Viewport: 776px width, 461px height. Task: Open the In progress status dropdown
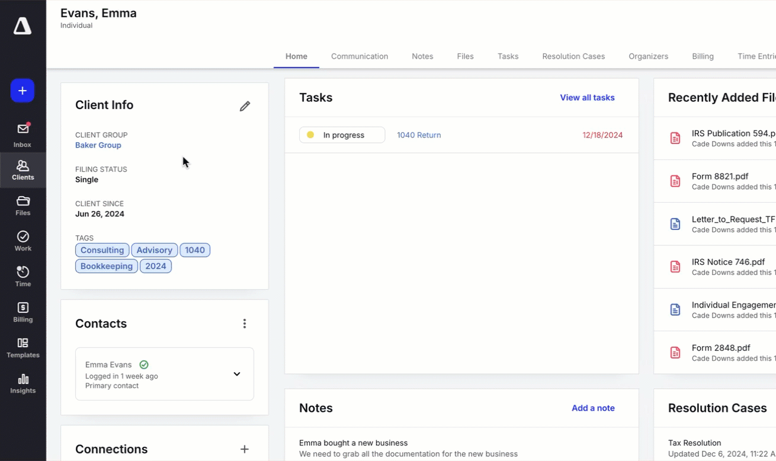click(342, 135)
